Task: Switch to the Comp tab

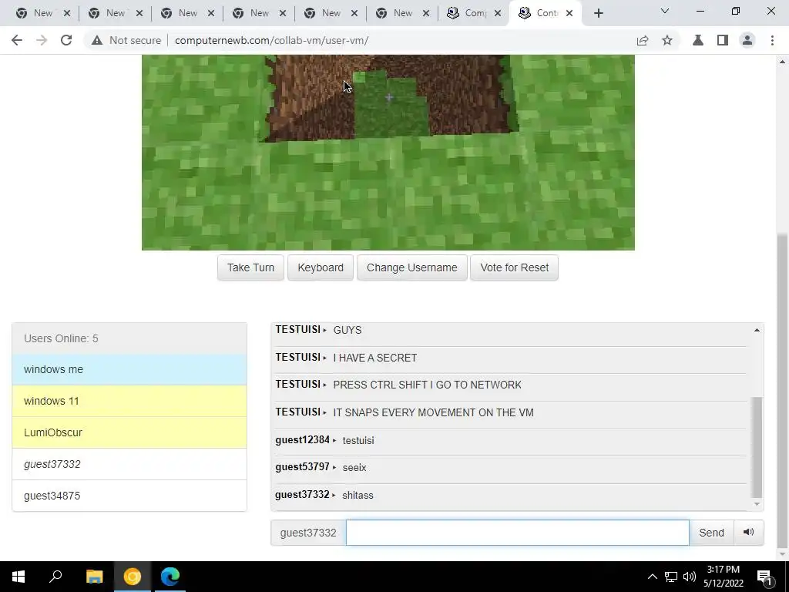Action: click(473, 14)
